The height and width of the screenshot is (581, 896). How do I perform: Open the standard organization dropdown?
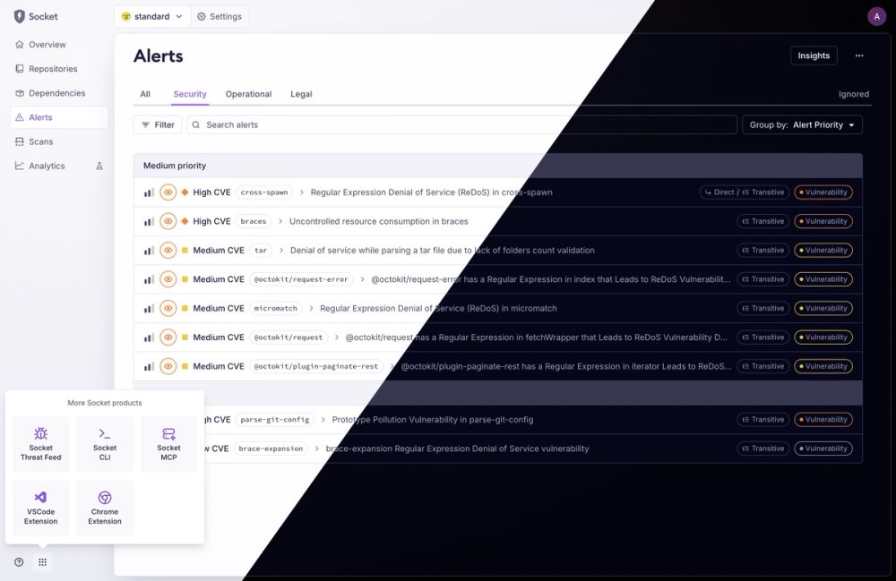click(x=152, y=16)
